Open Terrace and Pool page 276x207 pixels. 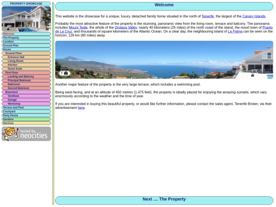point(26,107)
